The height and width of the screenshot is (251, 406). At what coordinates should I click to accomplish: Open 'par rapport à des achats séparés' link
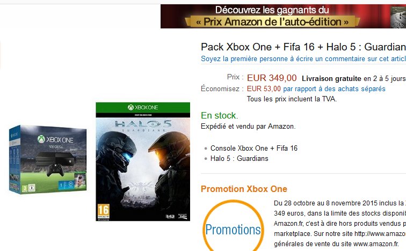click(x=334, y=89)
